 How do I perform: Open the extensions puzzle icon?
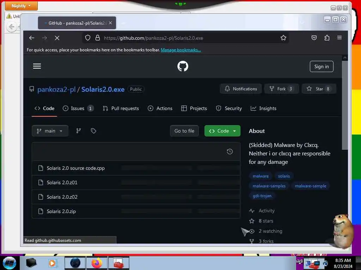327,38
